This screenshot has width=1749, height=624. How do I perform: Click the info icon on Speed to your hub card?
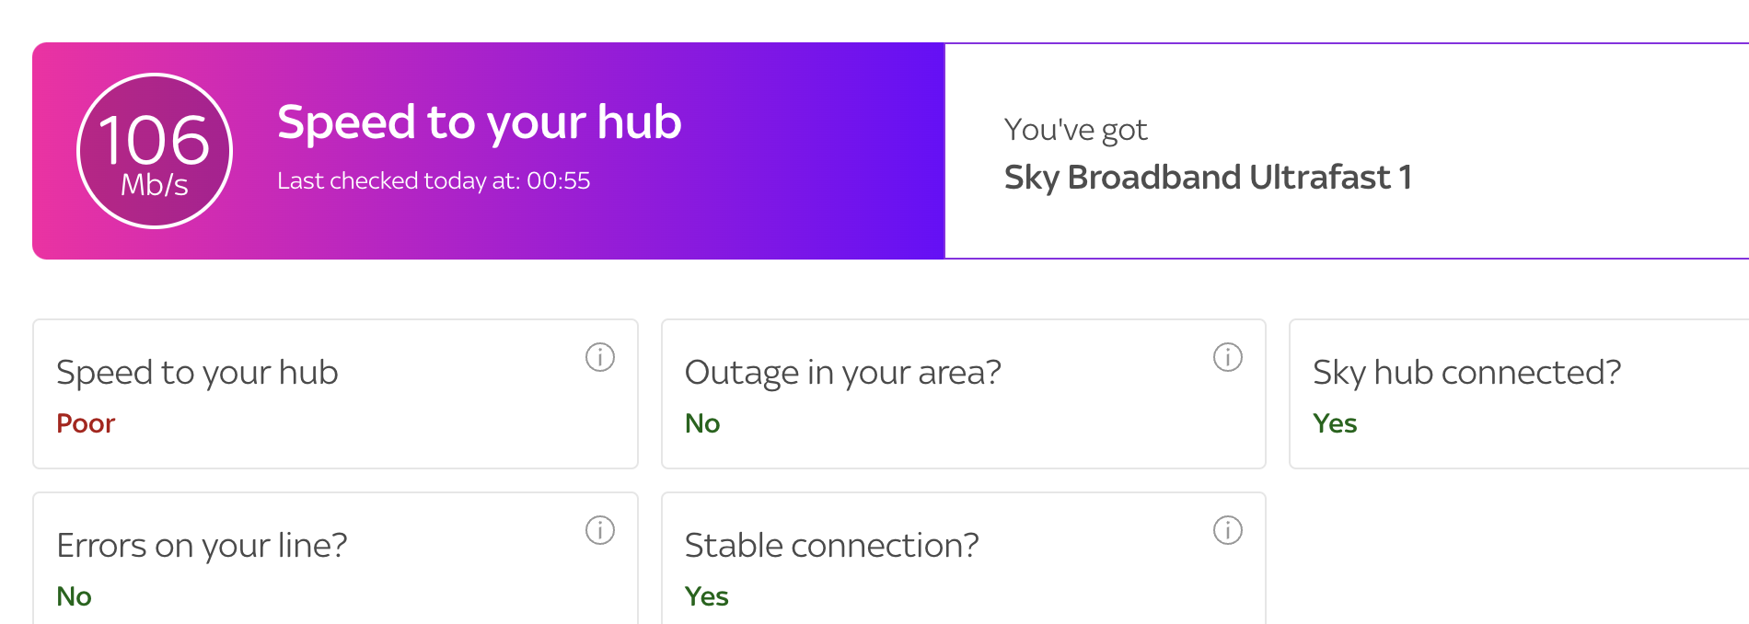click(x=600, y=357)
